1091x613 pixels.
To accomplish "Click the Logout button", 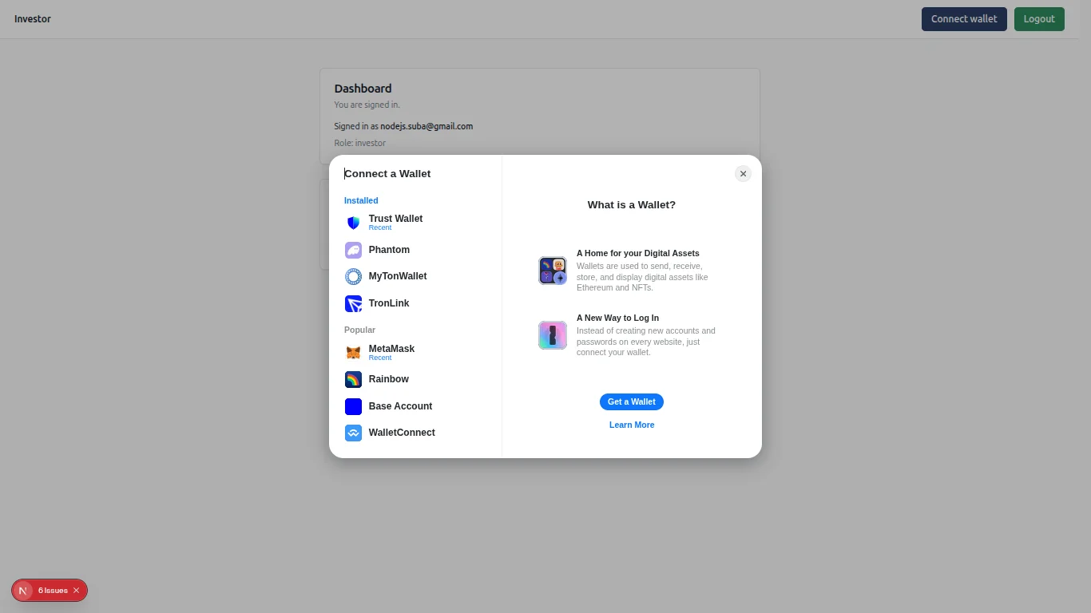I will (x=1039, y=19).
